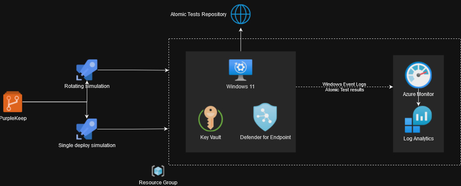The height and width of the screenshot is (186, 461).
Task: Click the "Single deploy simulation" label
Action: pos(87,145)
